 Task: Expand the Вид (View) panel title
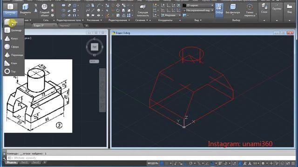tap(198, 20)
